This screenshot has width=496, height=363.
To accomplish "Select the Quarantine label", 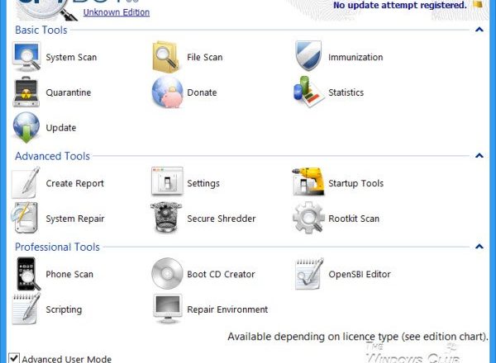I will [69, 92].
